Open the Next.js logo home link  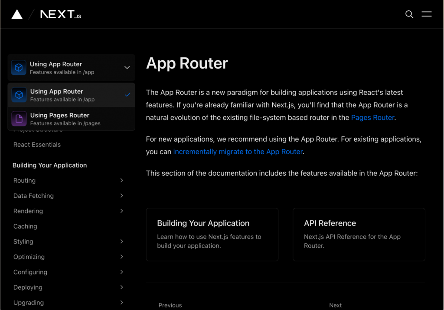coord(61,14)
